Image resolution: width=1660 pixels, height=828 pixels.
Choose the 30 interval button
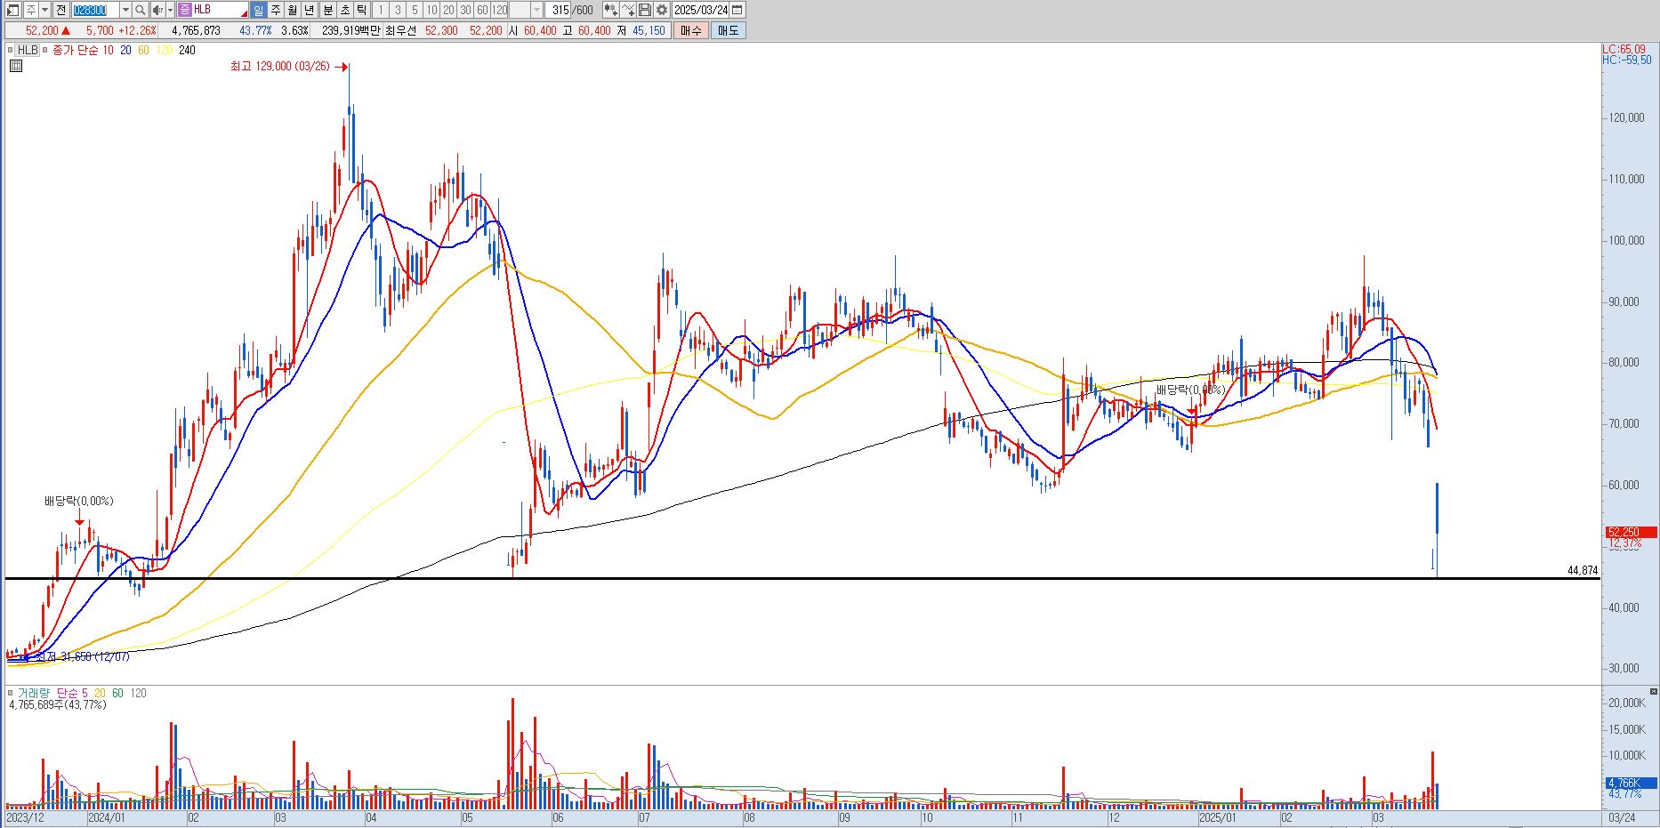(465, 10)
